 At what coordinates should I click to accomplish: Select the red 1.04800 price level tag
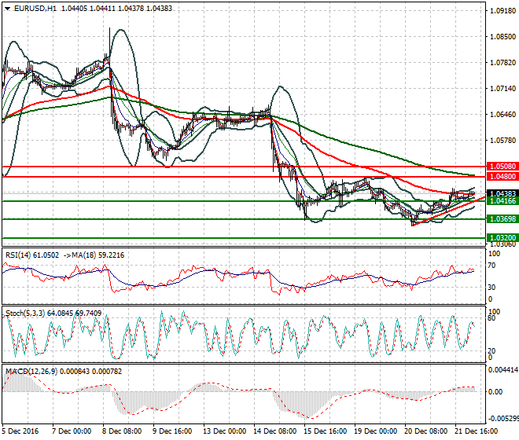(501, 178)
